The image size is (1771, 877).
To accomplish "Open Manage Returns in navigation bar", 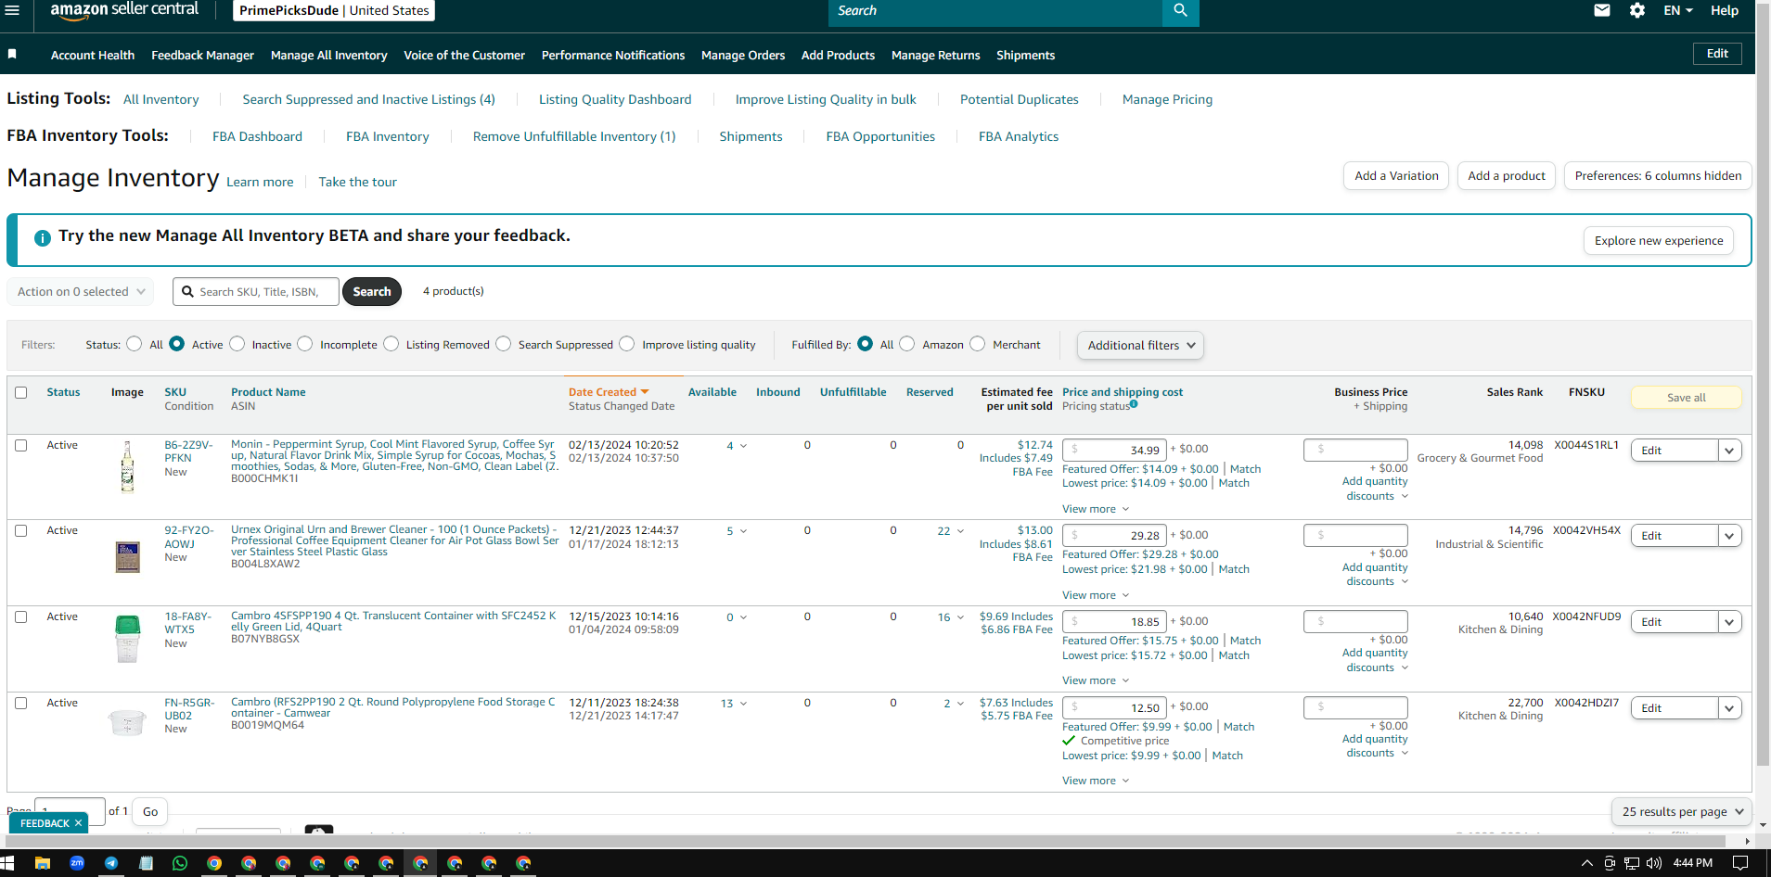I will 935,55.
